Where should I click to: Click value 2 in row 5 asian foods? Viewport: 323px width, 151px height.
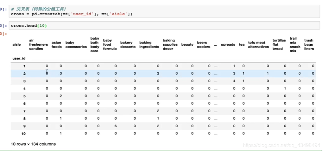(60, 96)
